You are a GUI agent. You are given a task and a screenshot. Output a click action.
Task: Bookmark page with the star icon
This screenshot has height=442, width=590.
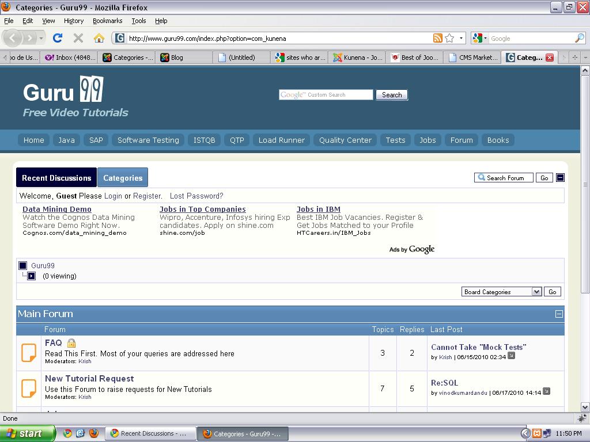pos(449,38)
